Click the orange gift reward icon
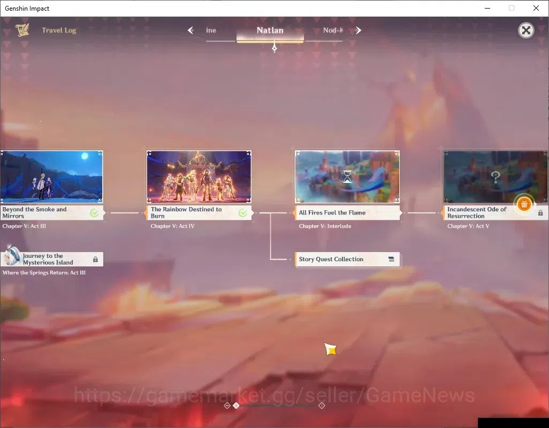549x428 pixels. tap(524, 204)
